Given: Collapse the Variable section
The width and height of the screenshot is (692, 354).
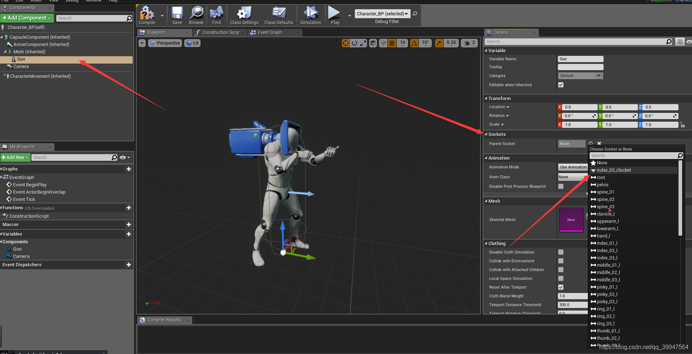Looking at the screenshot, I should 486,50.
